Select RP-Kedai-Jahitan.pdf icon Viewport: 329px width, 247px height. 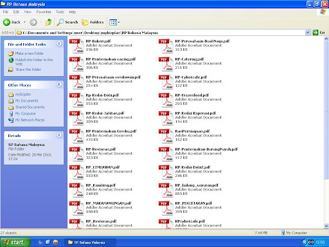point(76,118)
